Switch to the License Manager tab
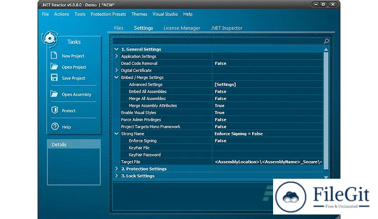The width and height of the screenshot is (378, 219). (182, 28)
